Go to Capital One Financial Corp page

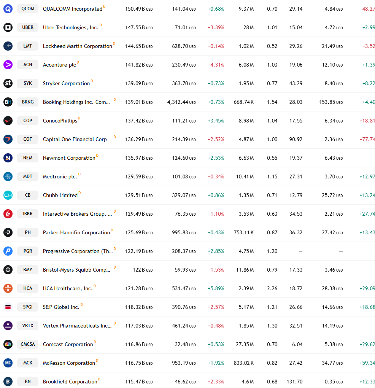[77, 139]
